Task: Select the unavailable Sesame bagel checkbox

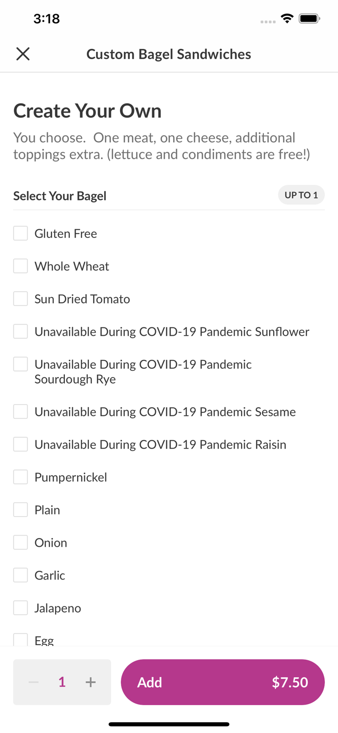Action: (20, 412)
